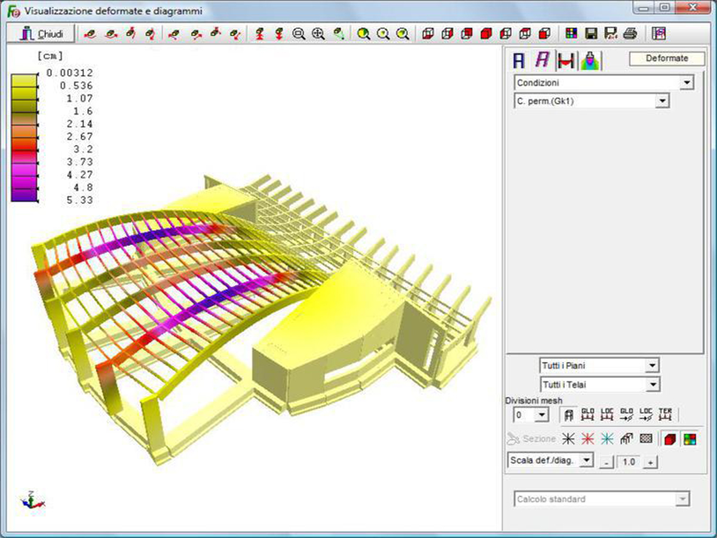Click the printer icon in toolbar

tap(630, 34)
